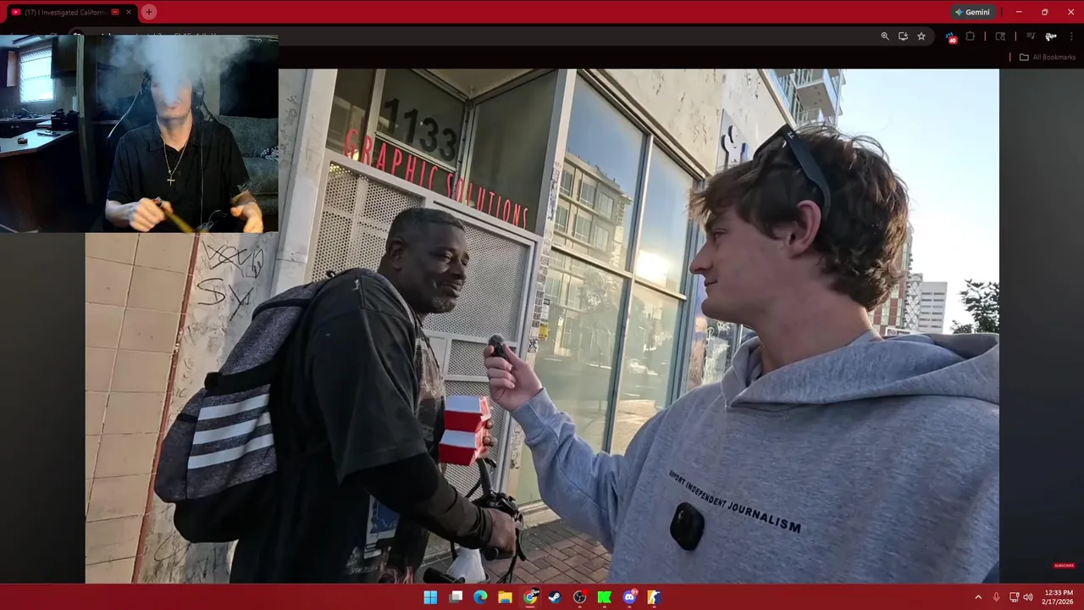The width and height of the screenshot is (1084, 610).
Task: Open the extension with red 40 badge
Action: [951, 37]
